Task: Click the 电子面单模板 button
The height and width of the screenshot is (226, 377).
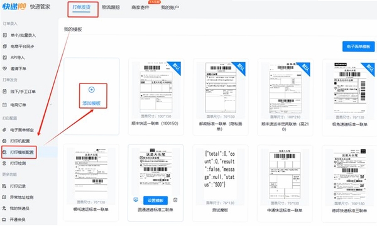Action: 359,46
